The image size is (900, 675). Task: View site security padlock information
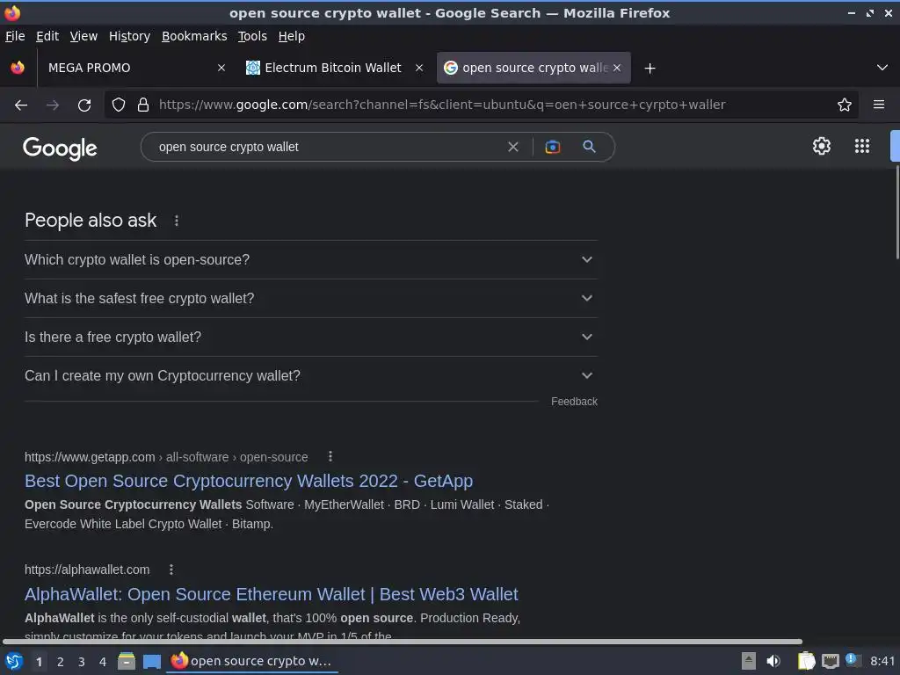(x=143, y=105)
